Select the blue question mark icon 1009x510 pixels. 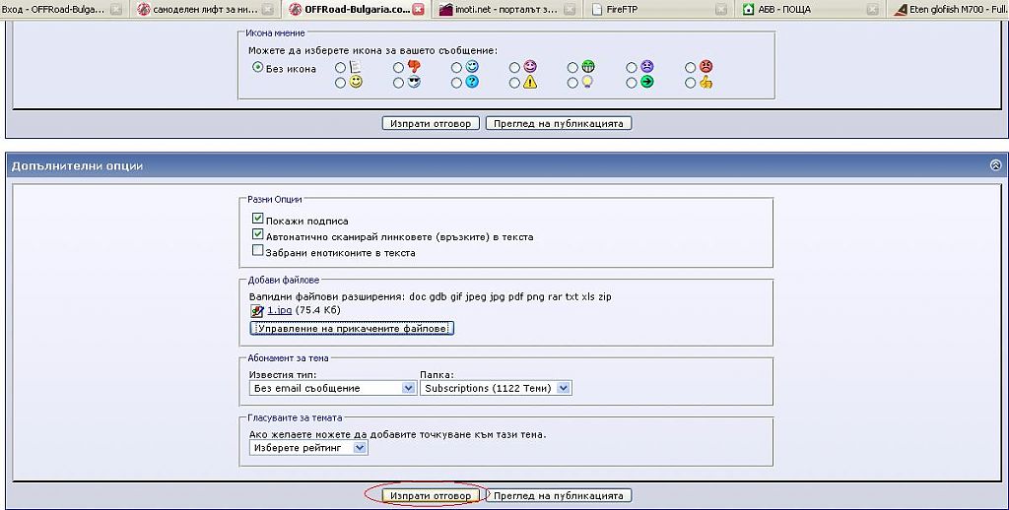pyautogui.click(x=457, y=83)
